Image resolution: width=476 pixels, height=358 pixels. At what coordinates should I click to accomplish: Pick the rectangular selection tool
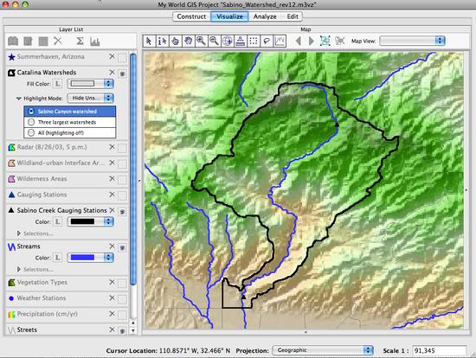click(x=254, y=41)
